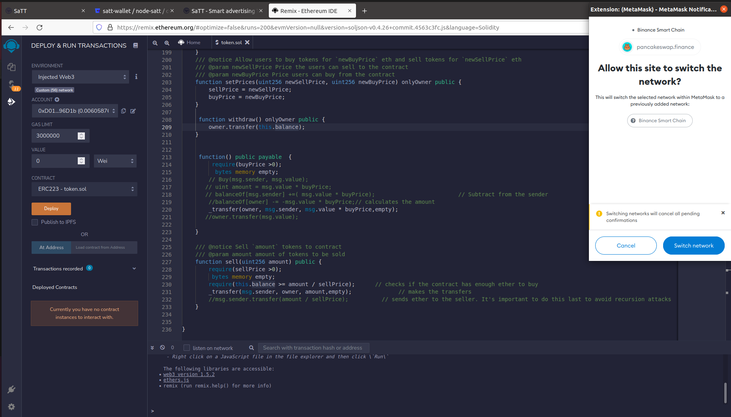Select the Remix - Ethereum IDE tab
The width and height of the screenshot is (731, 417).
(x=312, y=11)
